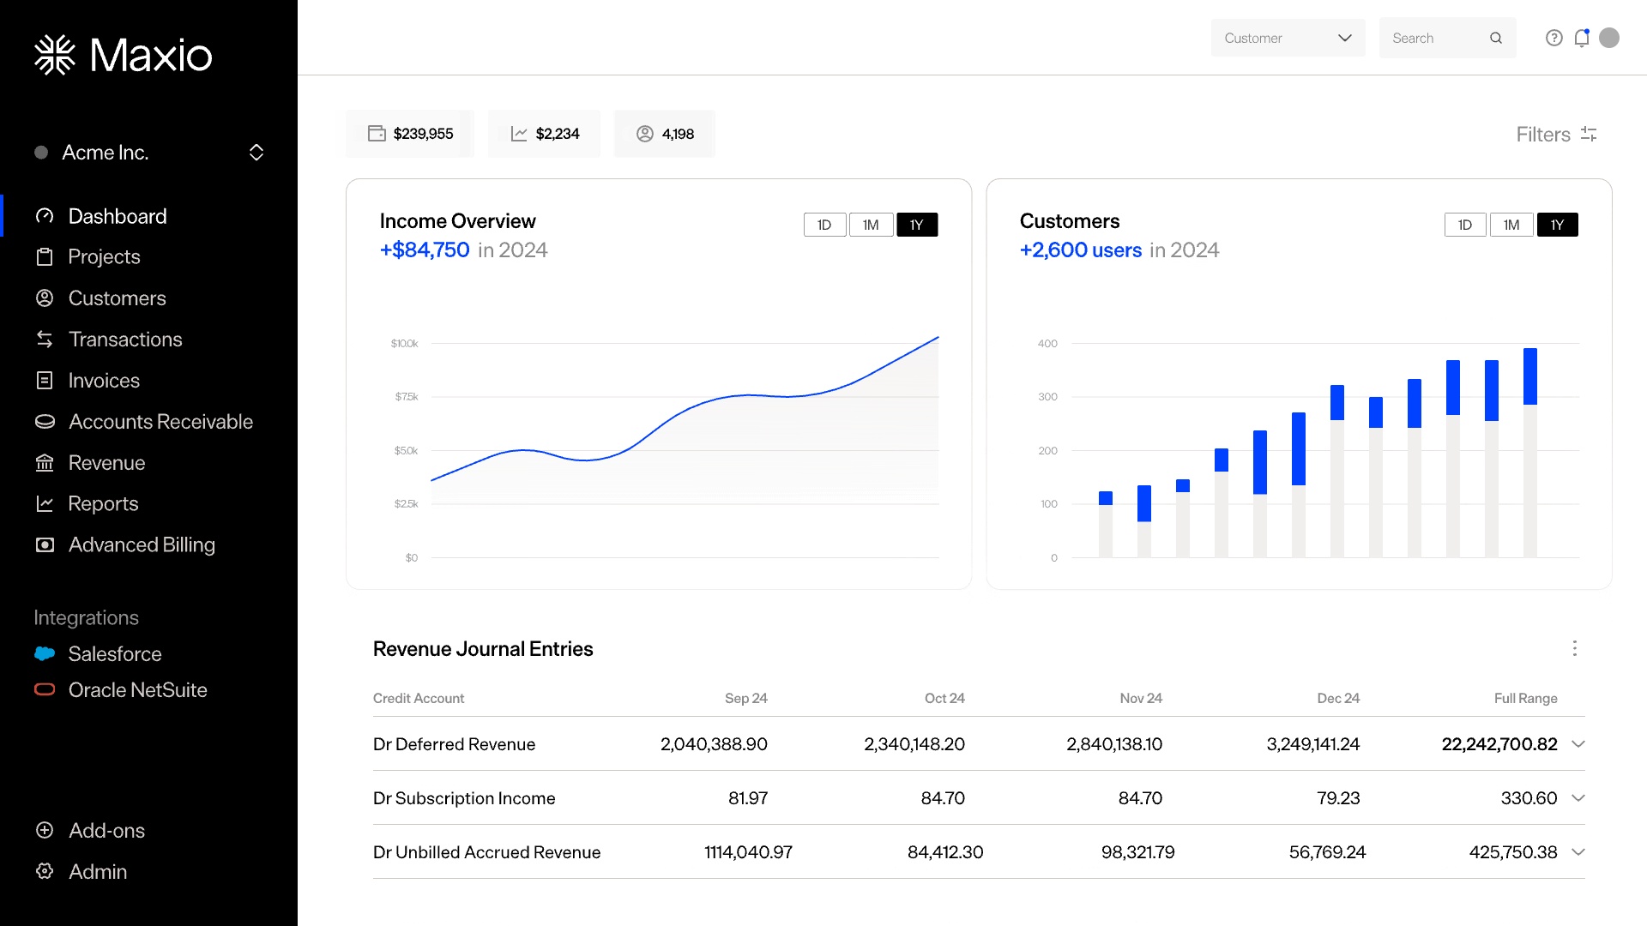
Task: Click the Filters label
Action: coord(1542,135)
